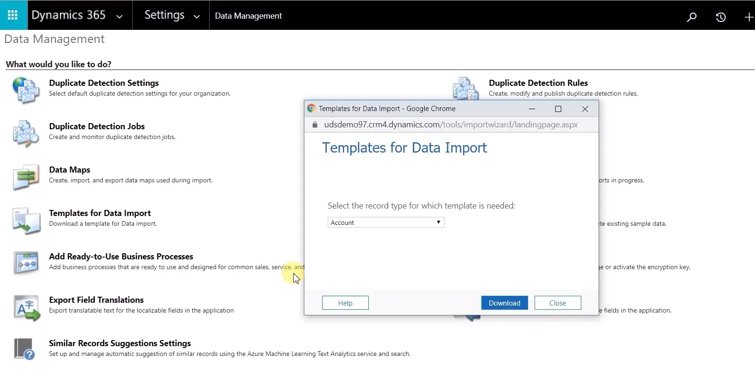
Task: Click the Duplicate Detection Settings icon
Action: (x=26, y=90)
